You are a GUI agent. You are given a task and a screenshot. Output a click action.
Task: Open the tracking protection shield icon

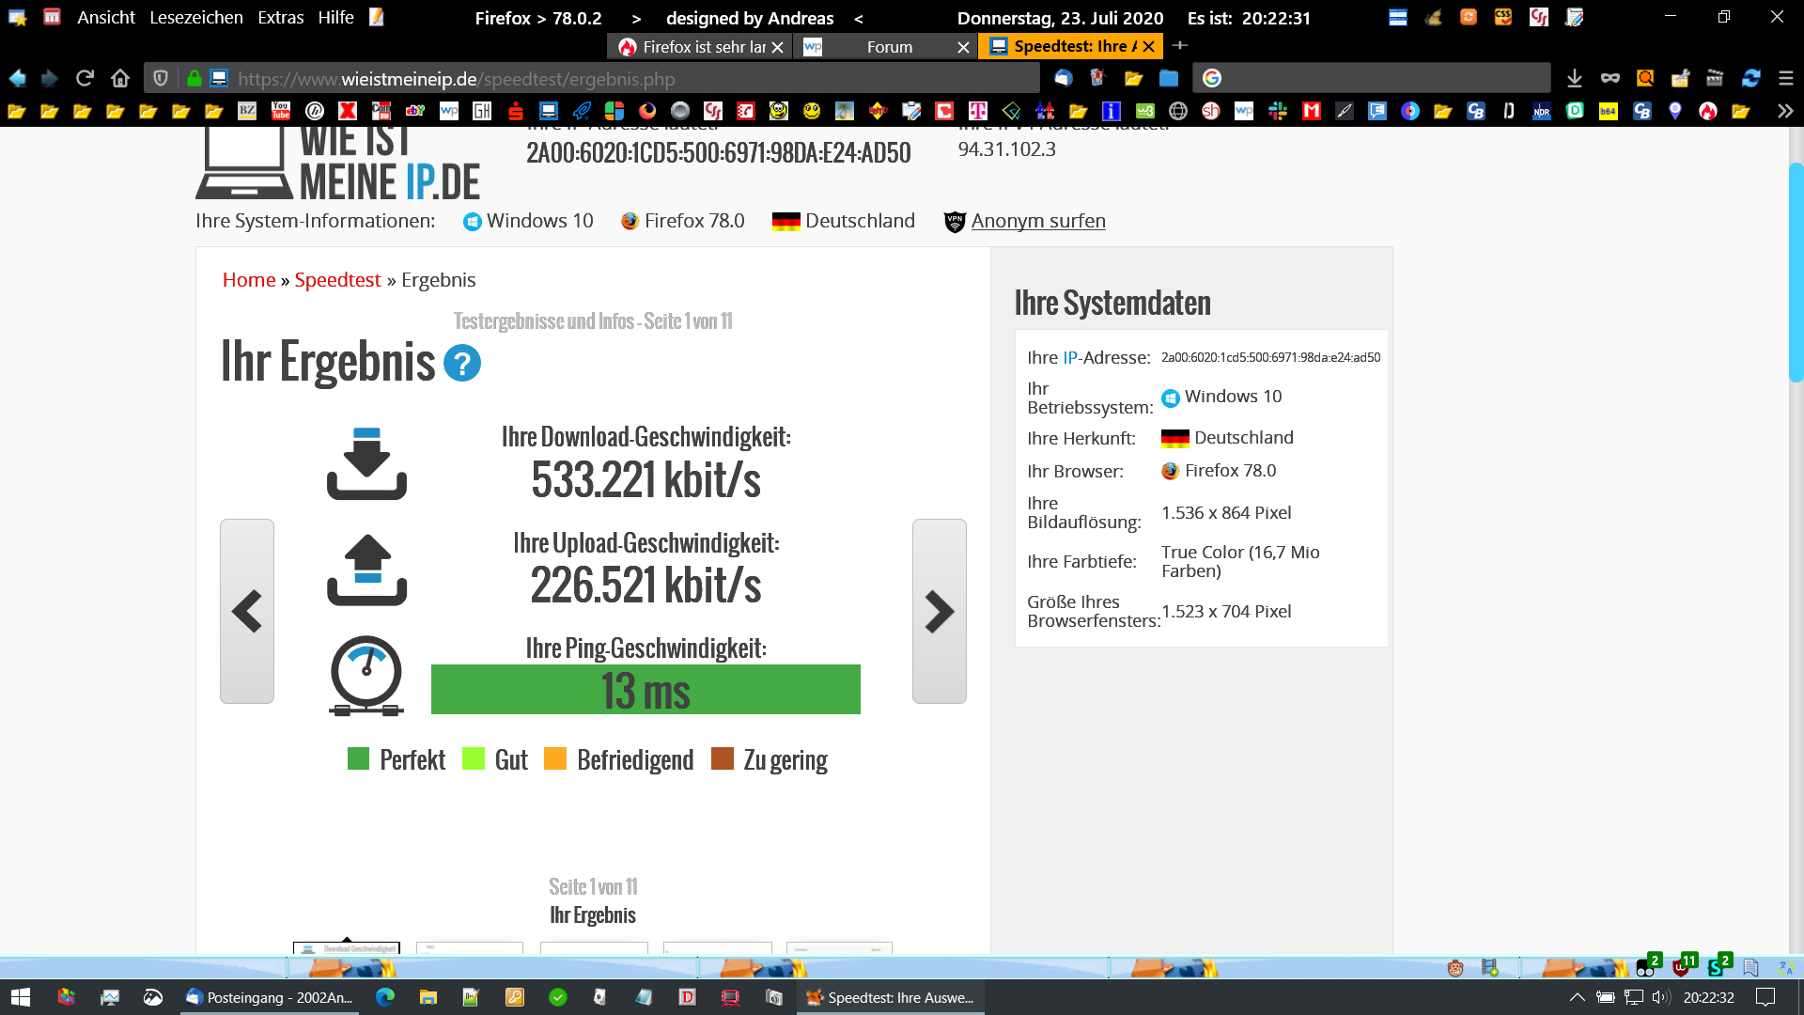click(161, 78)
